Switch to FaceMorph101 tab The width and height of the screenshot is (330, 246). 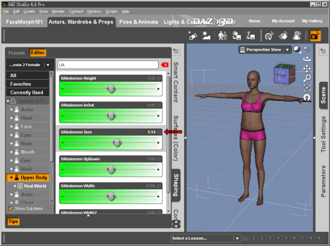pos(24,22)
